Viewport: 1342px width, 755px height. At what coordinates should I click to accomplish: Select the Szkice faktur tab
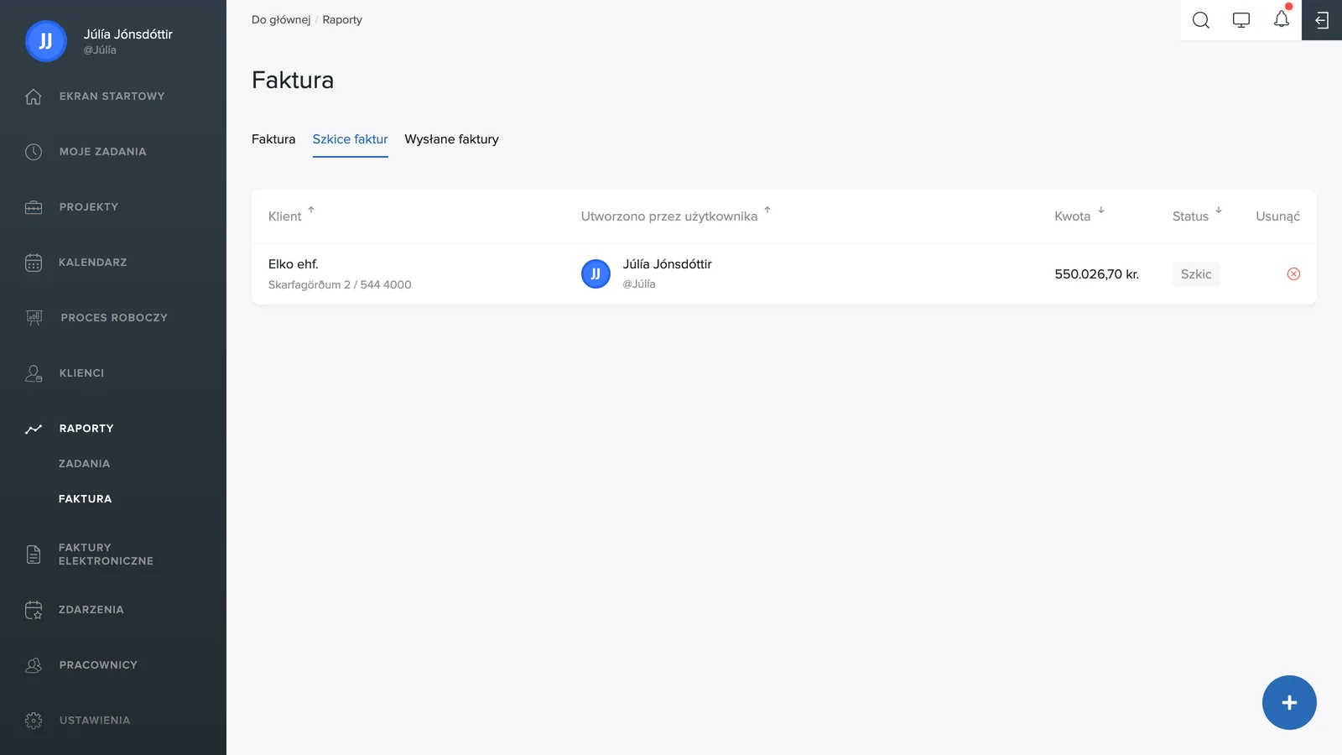[x=350, y=139]
